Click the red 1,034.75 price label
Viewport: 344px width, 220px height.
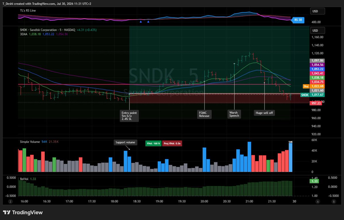(317, 82)
